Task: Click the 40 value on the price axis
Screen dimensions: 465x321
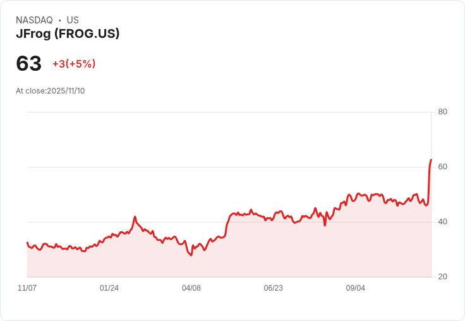Action: click(442, 222)
